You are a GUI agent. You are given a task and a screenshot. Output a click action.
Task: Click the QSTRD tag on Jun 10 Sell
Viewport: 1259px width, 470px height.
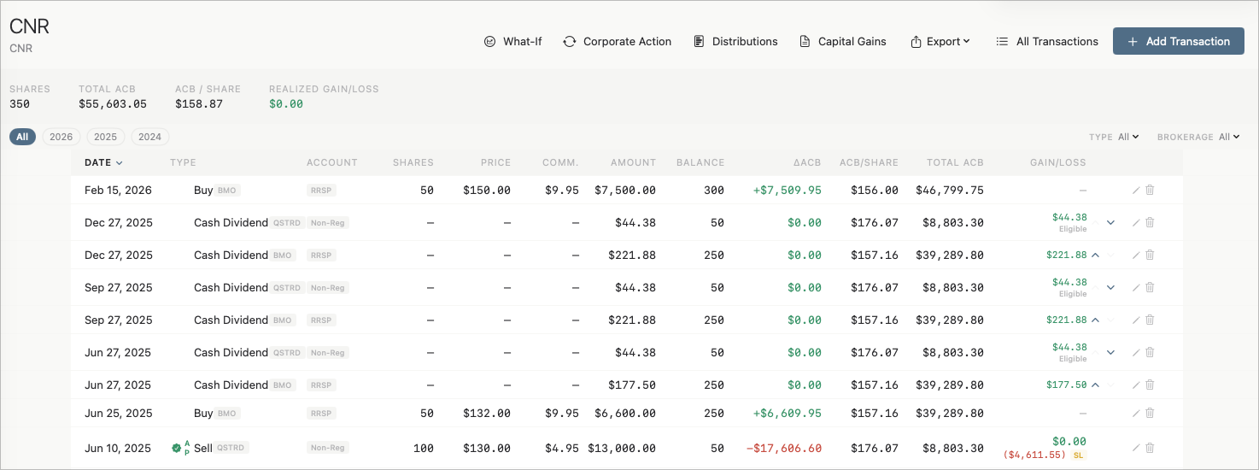231,448
